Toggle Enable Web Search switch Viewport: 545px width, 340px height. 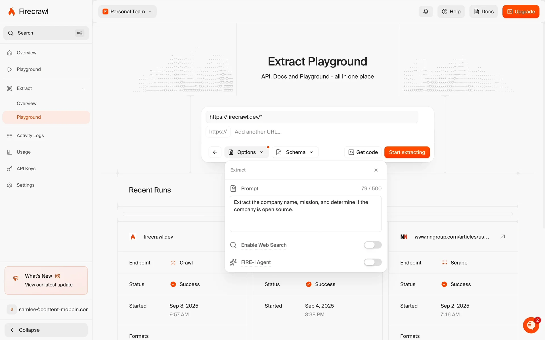[372, 245]
